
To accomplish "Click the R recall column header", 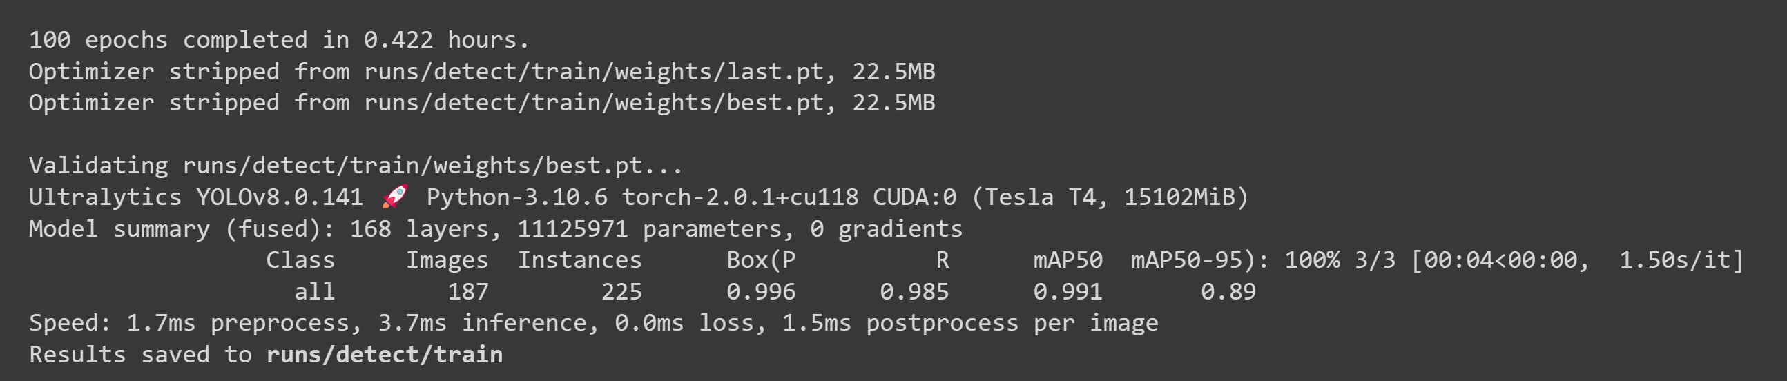I will [942, 260].
